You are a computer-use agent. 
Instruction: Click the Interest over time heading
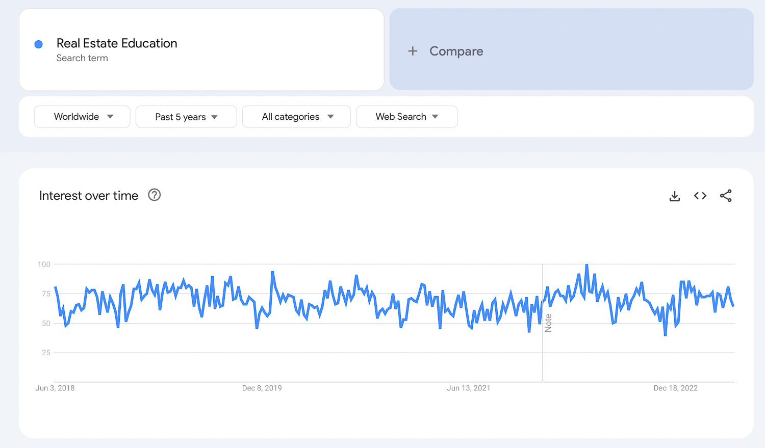[x=89, y=196]
